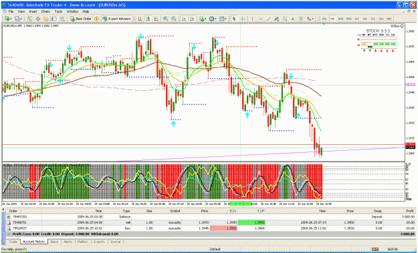Switch to the Mailbox tab
418x253 pixels.
83,242
